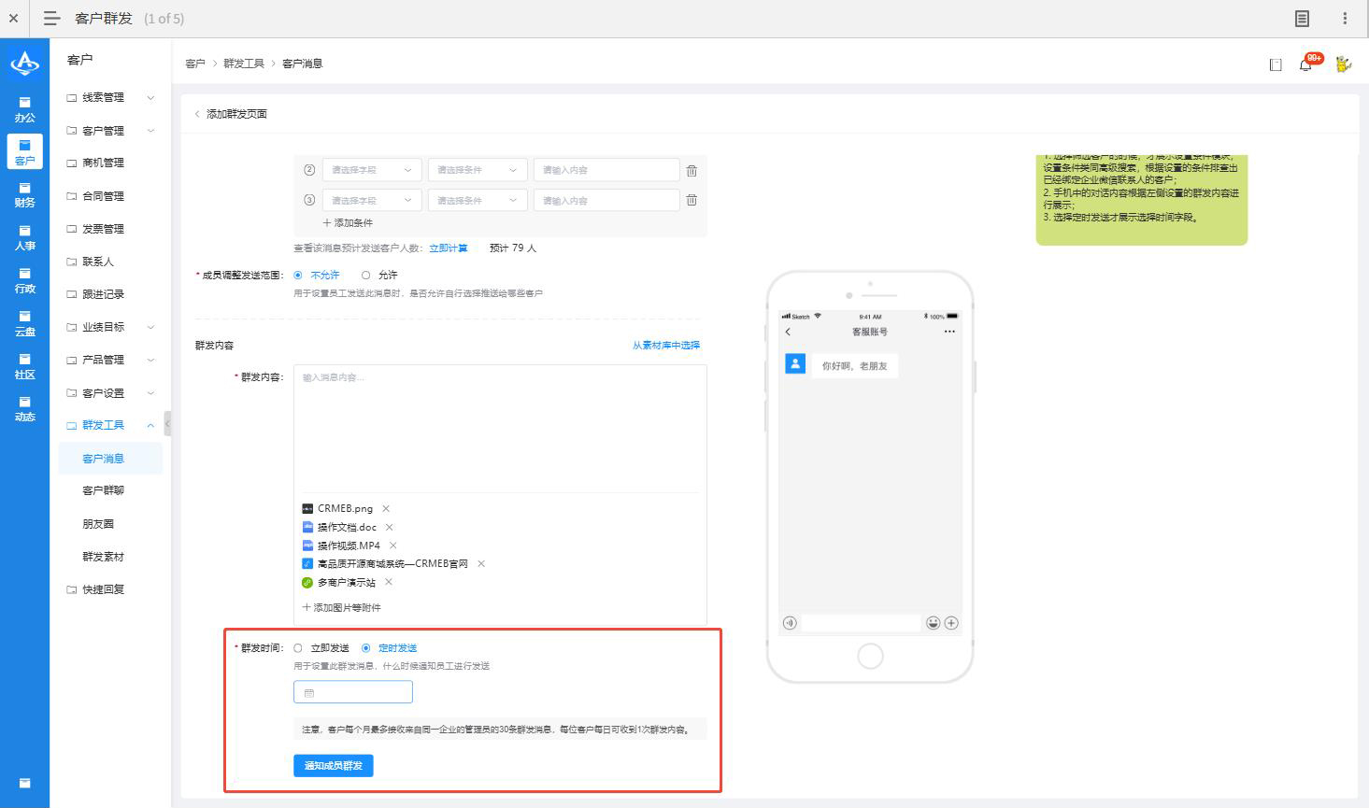This screenshot has height=808, width=1369.
Task: Open the 财务 module icon
Action: [24, 194]
